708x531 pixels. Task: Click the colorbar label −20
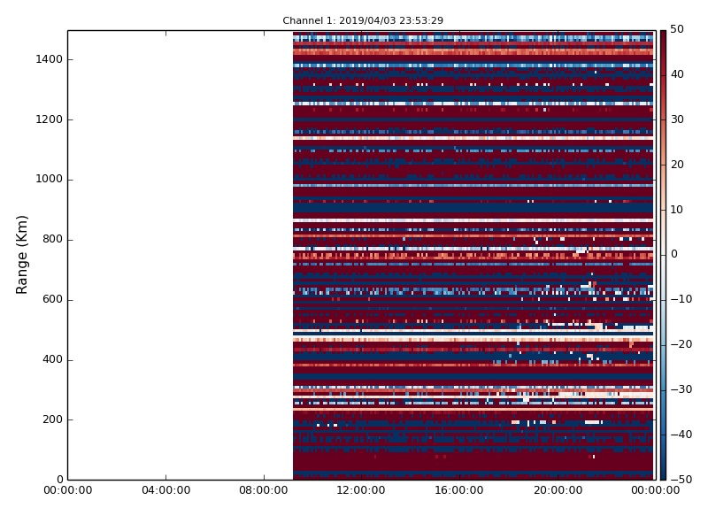pyautogui.click(x=681, y=344)
